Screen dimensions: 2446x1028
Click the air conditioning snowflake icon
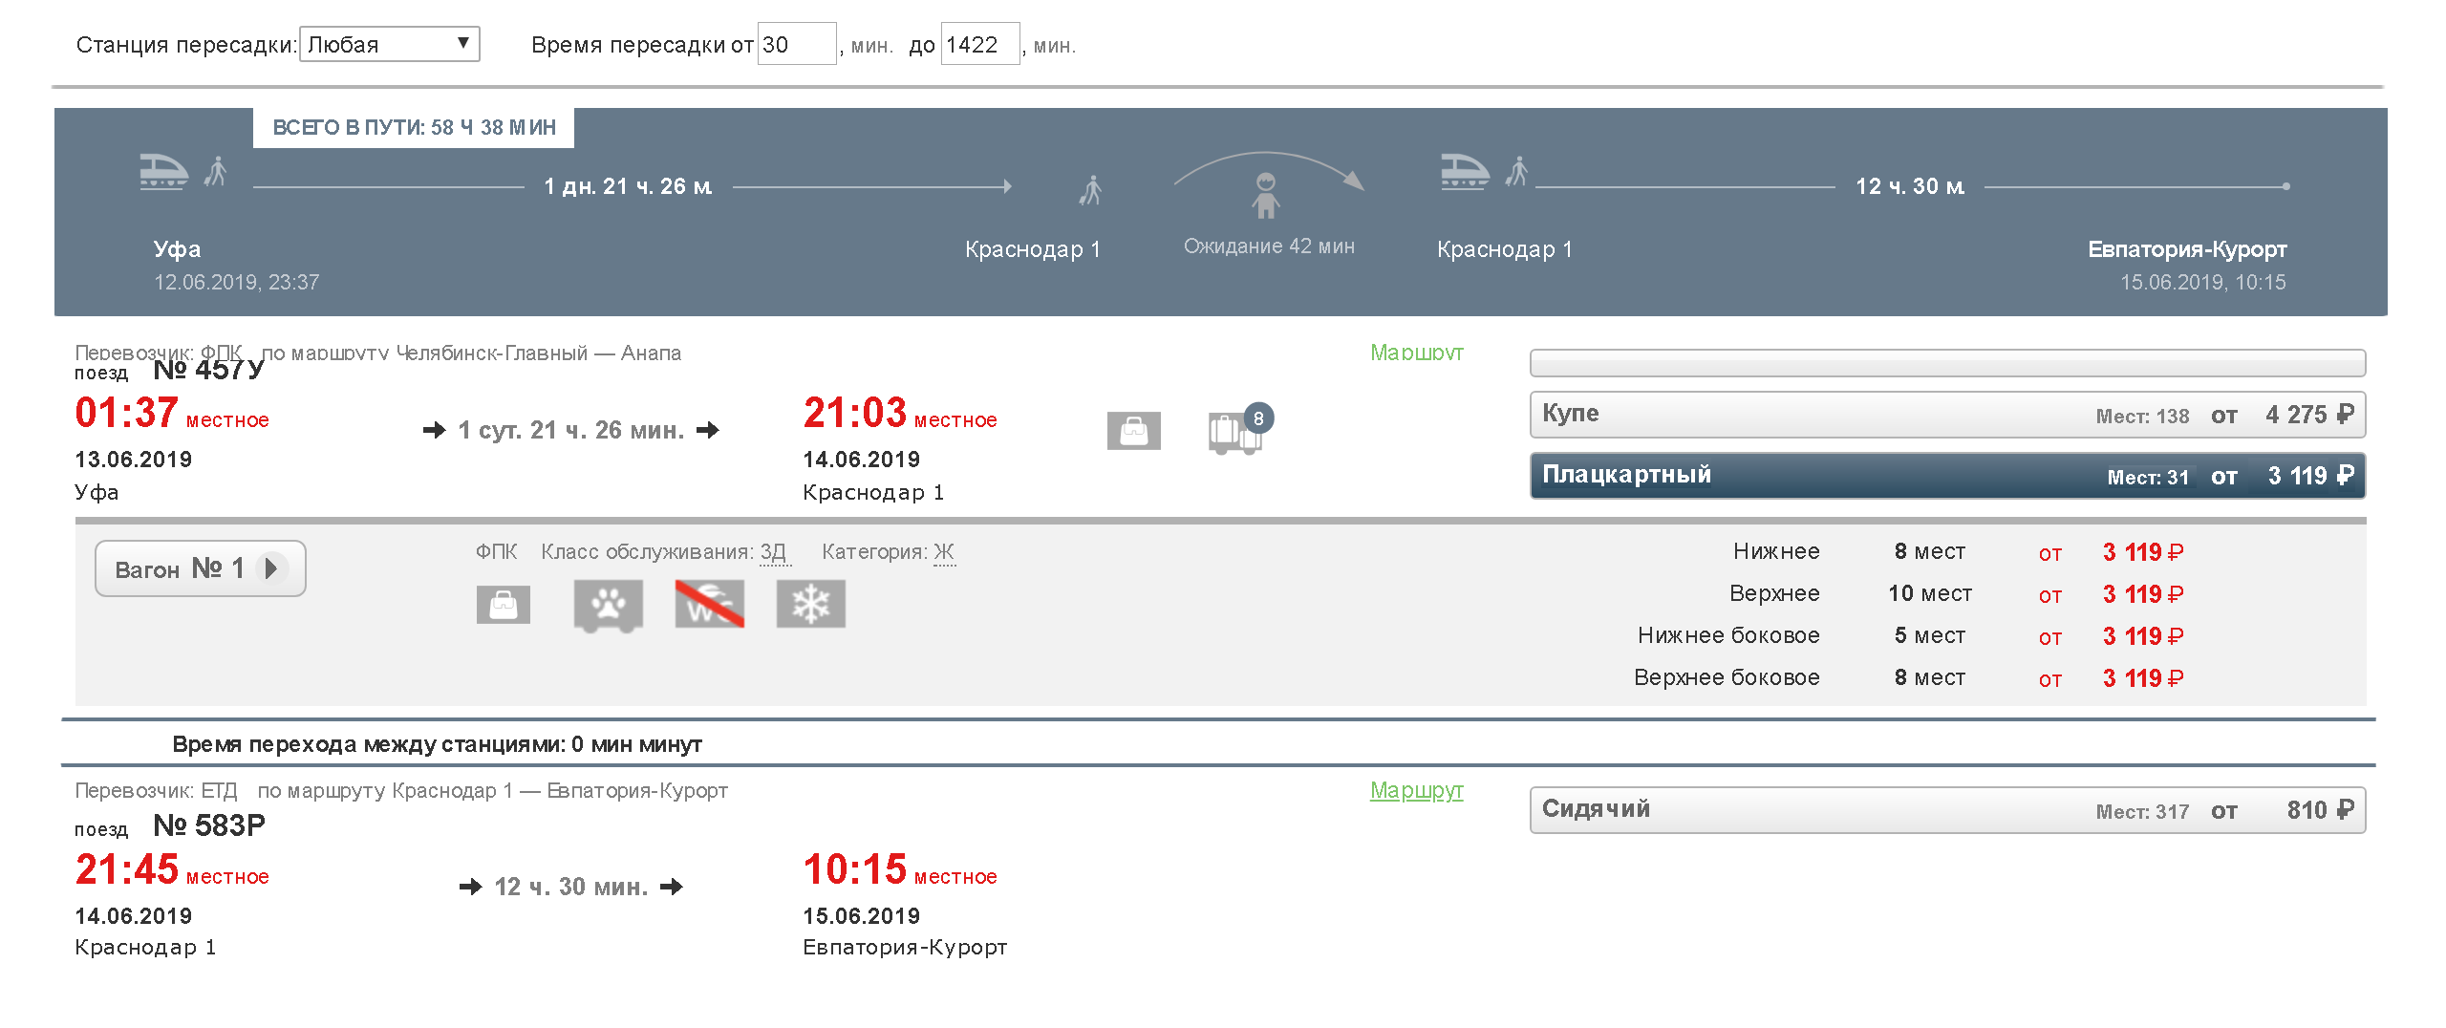(x=810, y=605)
